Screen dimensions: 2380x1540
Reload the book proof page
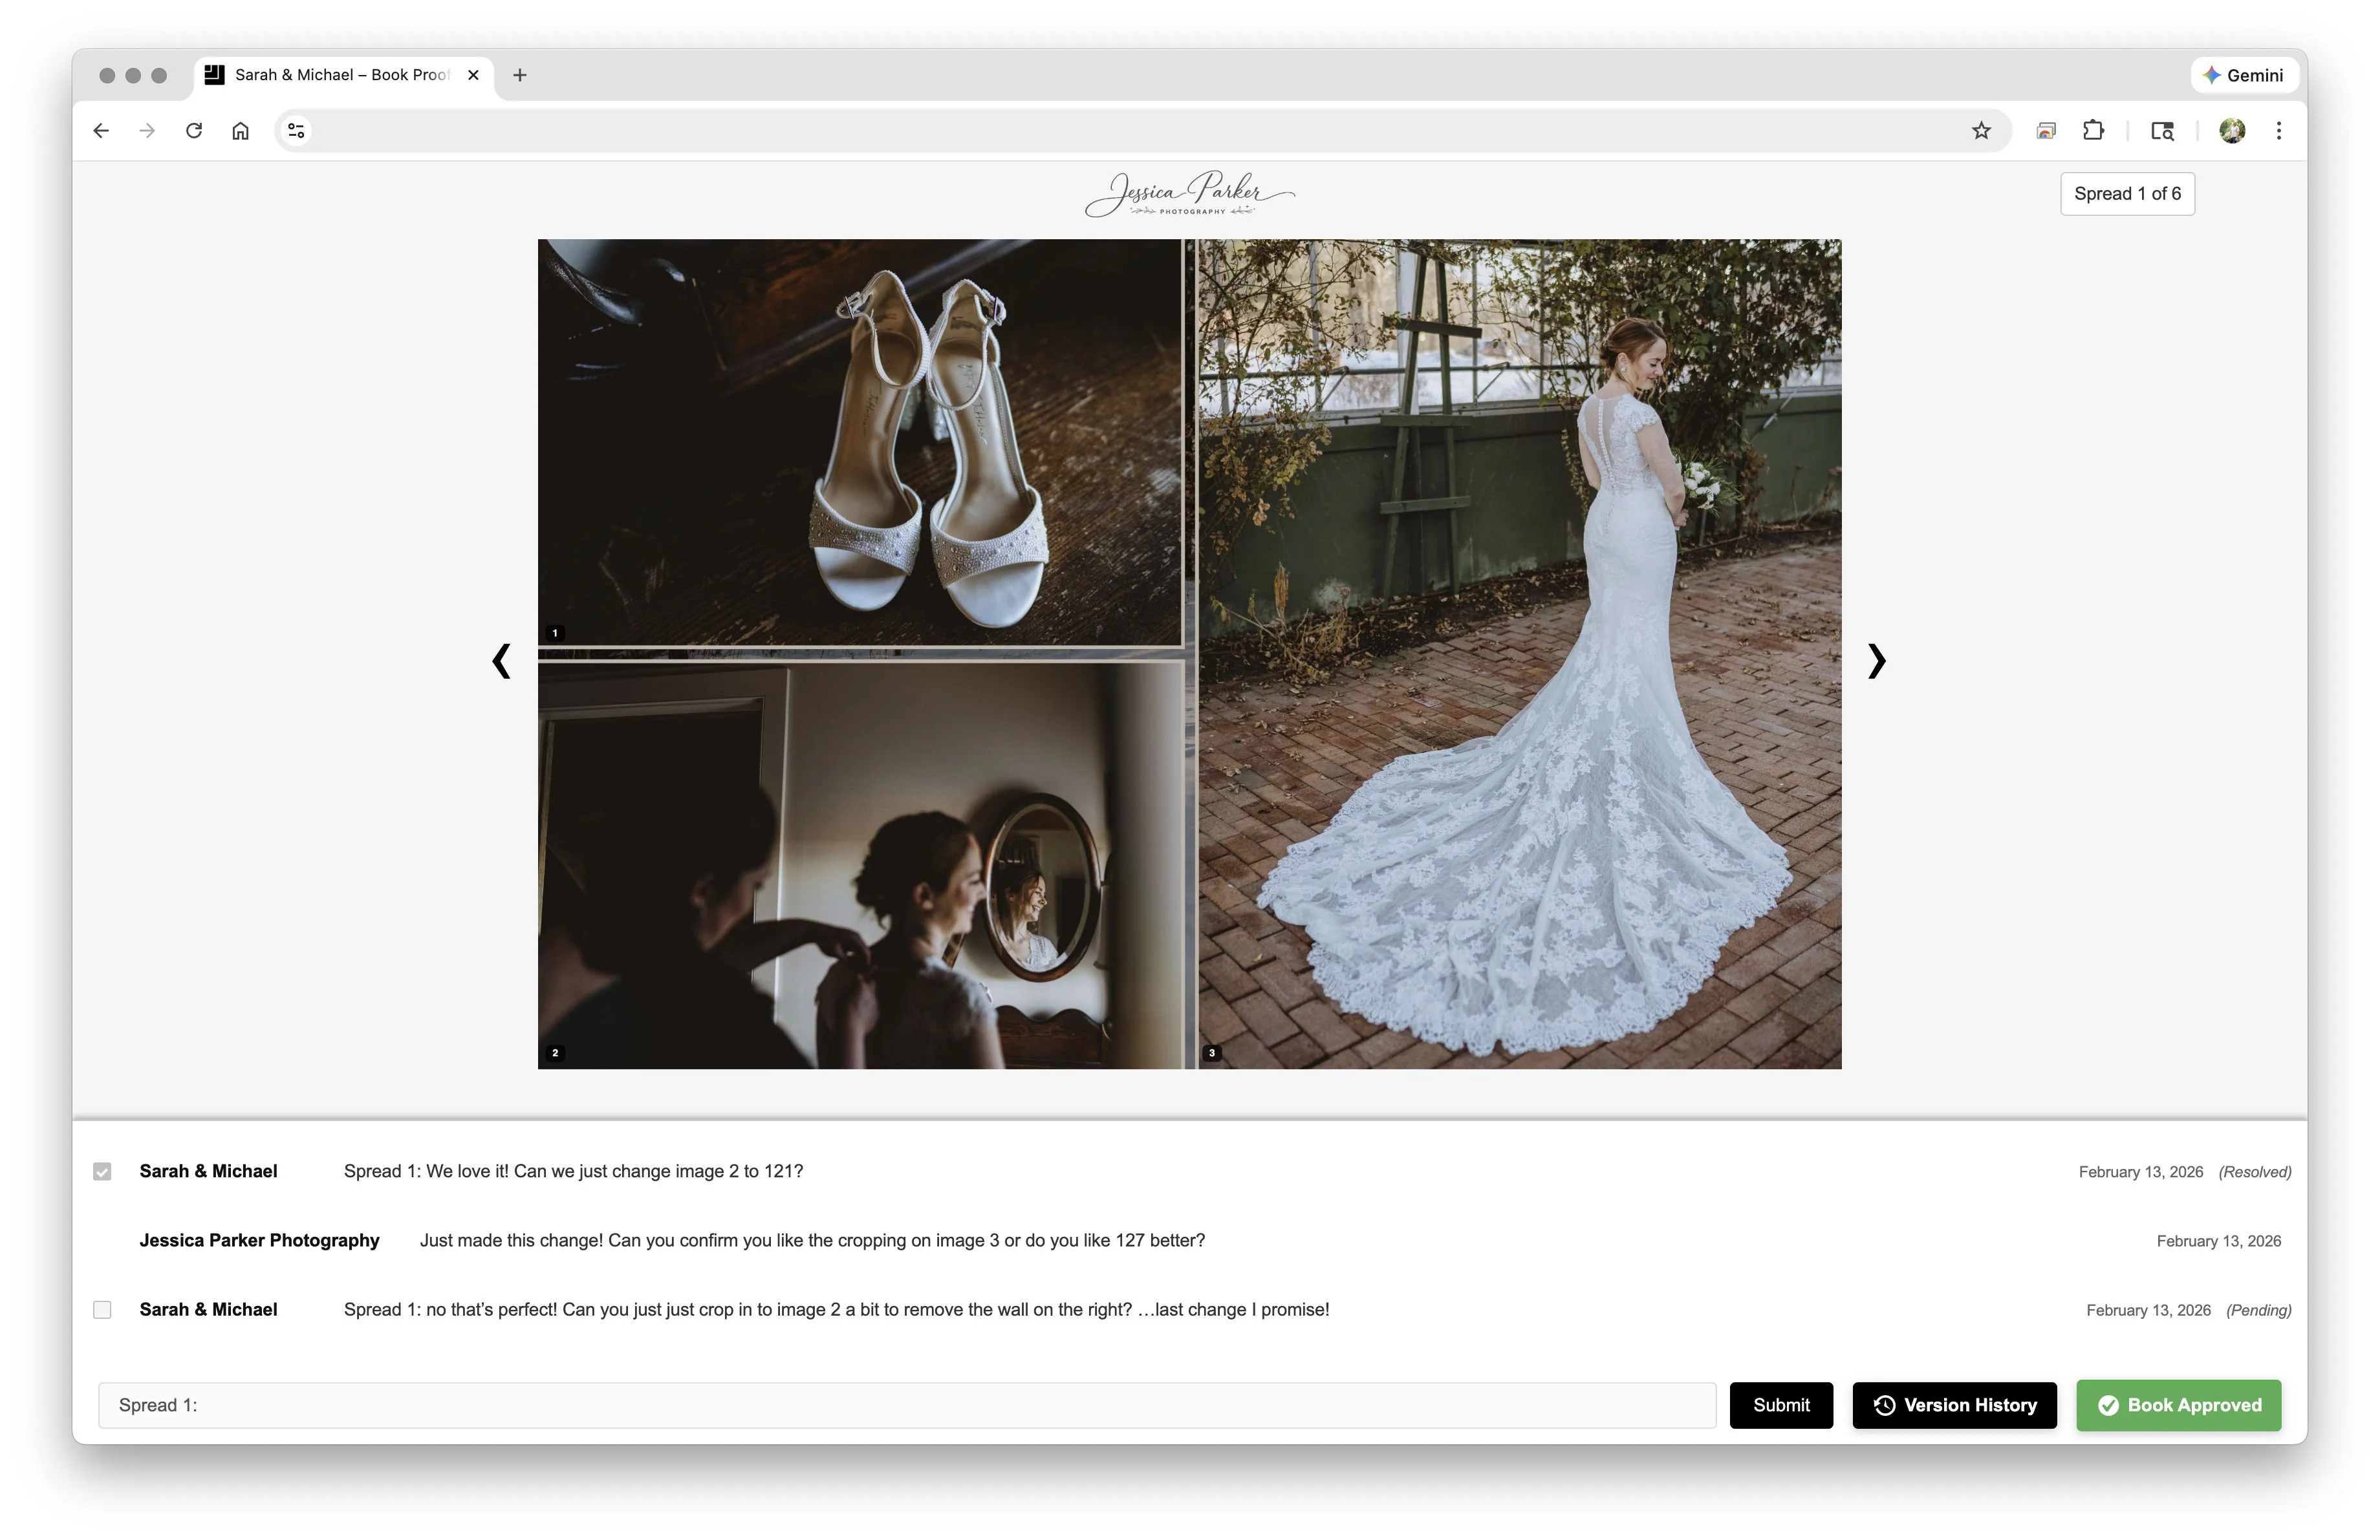tap(194, 130)
